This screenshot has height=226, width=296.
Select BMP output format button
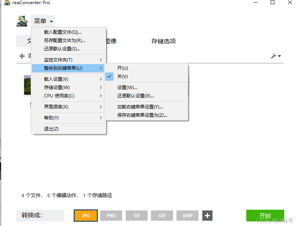[187, 215]
